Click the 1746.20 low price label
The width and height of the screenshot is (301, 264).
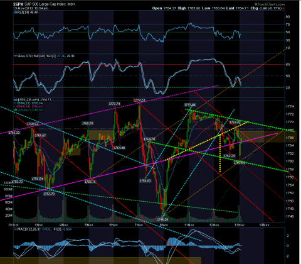pyautogui.click(x=162, y=219)
